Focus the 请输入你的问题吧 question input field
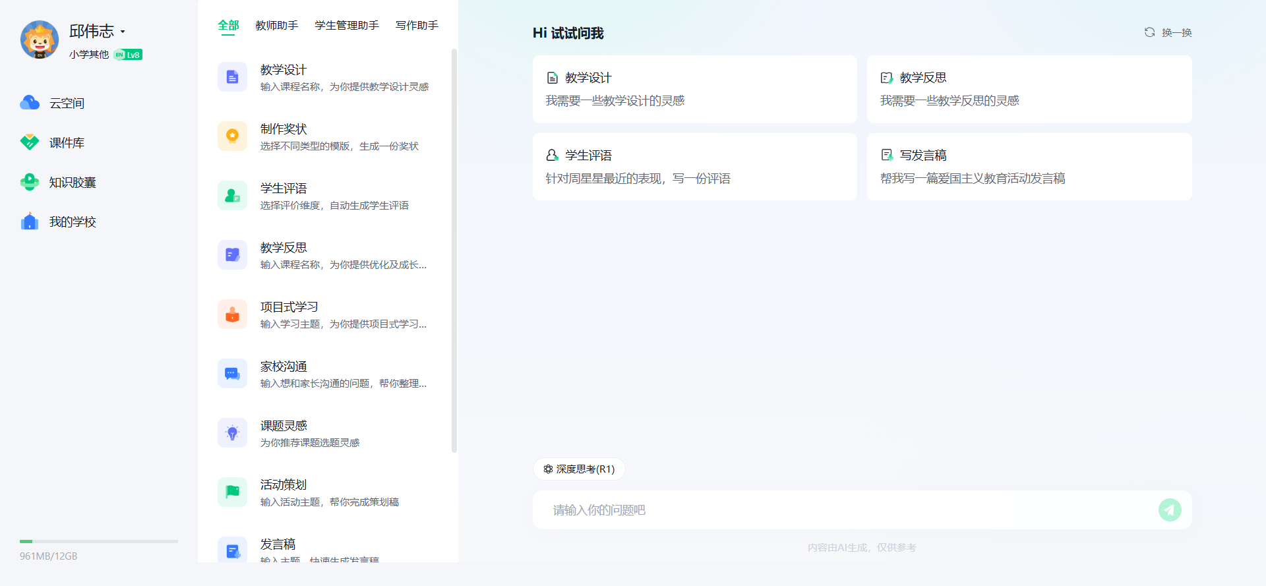This screenshot has width=1266, height=586. coord(844,510)
